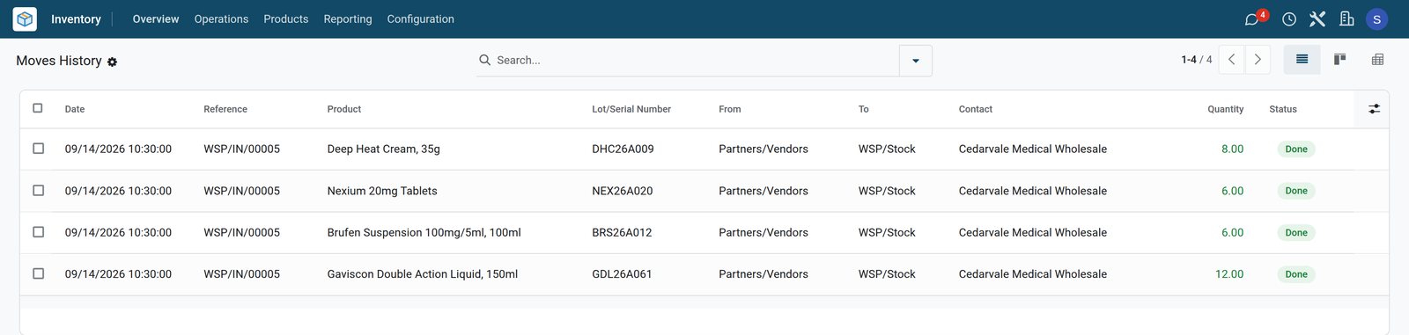Open the Products menu

click(x=286, y=18)
